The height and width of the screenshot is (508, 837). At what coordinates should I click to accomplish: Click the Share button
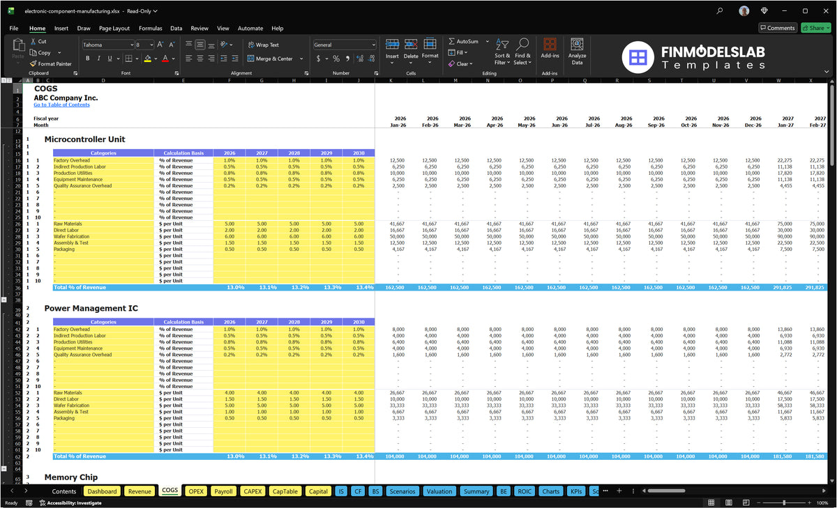click(816, 28)
